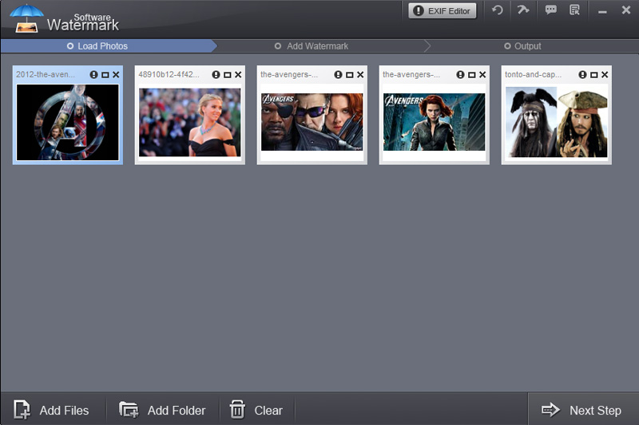The width and height of the screenshot is (639, 425).
Task: Click Add Files button
Action: click(x=52, y=410)
